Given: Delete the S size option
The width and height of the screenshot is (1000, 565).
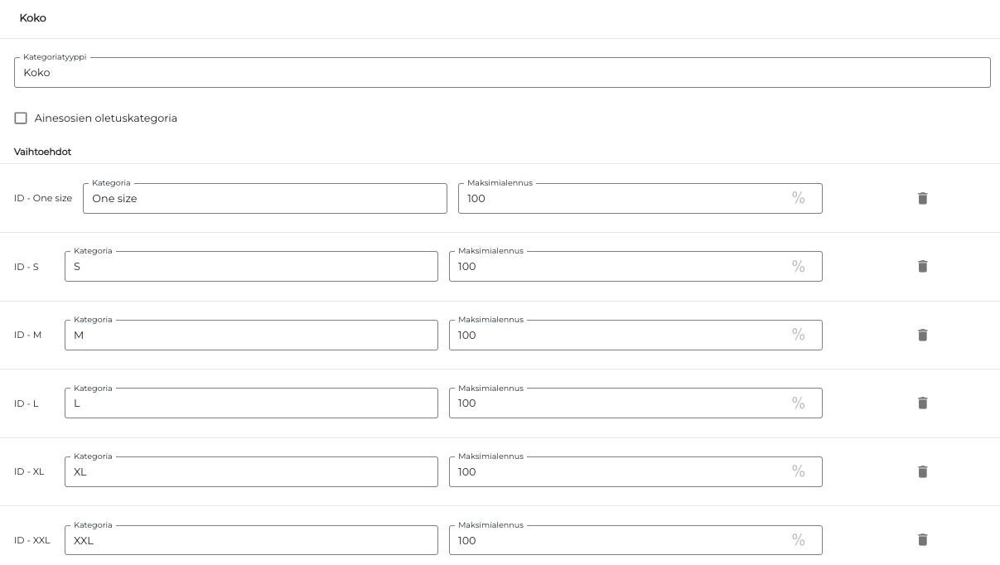Looking at the screenshot, I should [x=922, y=266].
